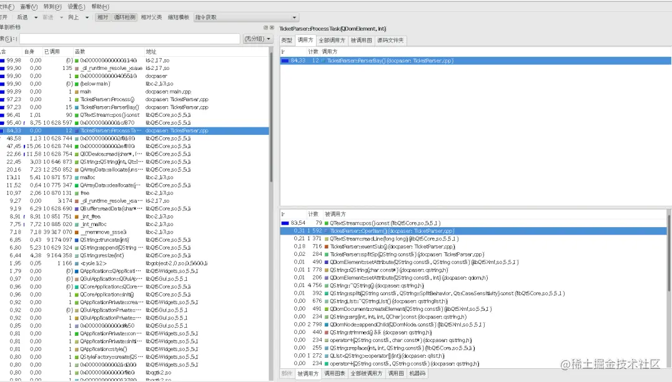Toggle the 相对 relative mode button
Viewport: 672px width, 382px height.
coord(102,17)
